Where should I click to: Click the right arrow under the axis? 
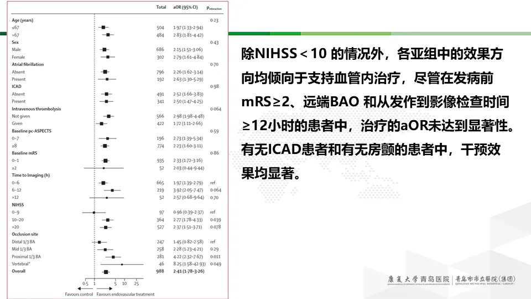tap(105, 289)
